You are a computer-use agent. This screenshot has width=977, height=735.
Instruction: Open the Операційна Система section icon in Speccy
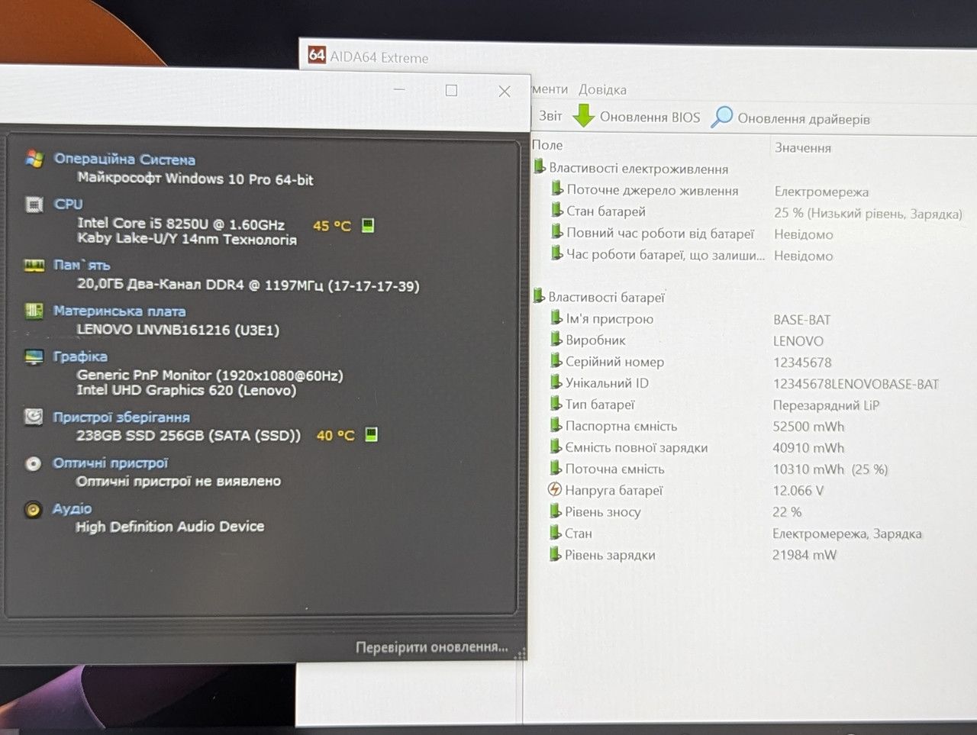tap(34, 159)
